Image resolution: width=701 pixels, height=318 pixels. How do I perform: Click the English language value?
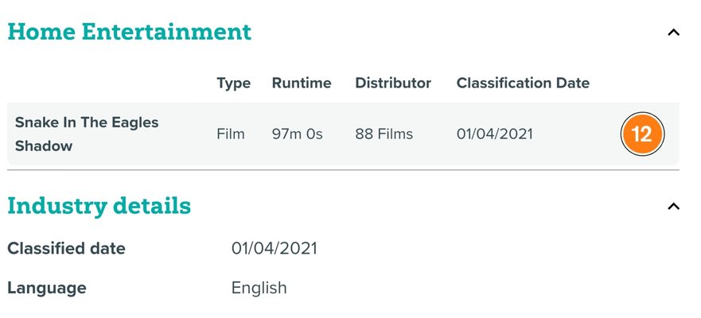tap(259, 288)
